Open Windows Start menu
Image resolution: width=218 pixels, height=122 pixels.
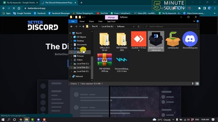[3, 120]
